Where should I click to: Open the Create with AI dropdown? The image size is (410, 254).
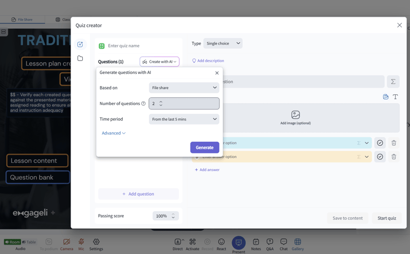(159, 62)
